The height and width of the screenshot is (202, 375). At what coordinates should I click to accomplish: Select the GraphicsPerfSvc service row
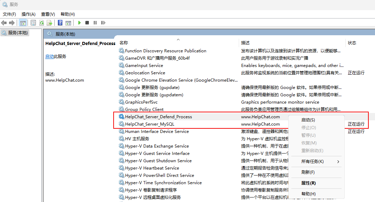pos(141,102)
